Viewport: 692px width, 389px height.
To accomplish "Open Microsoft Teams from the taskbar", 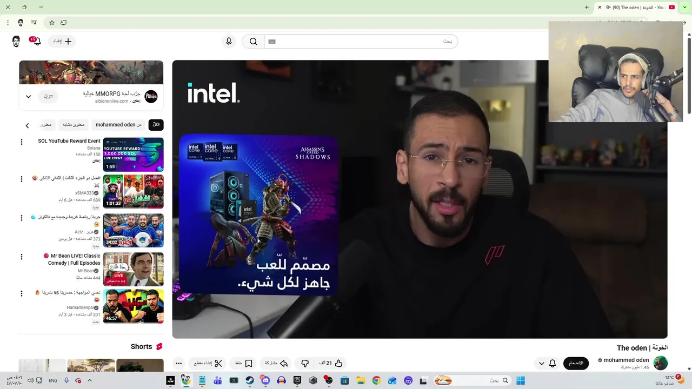I will click(x=217, y=380).
